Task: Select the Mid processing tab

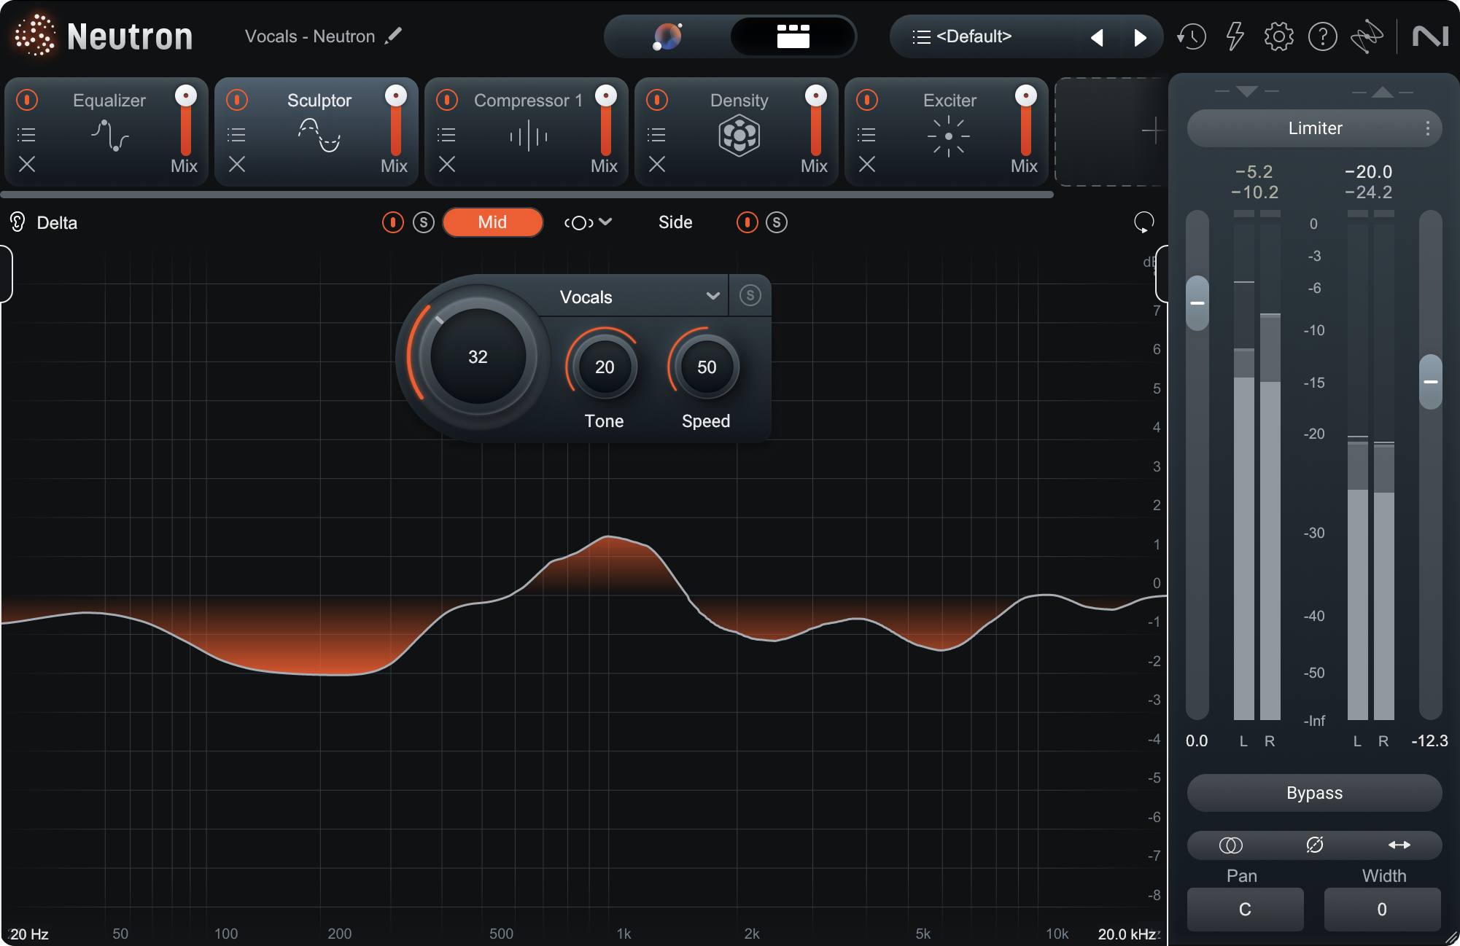Action: tap(492, 222)
